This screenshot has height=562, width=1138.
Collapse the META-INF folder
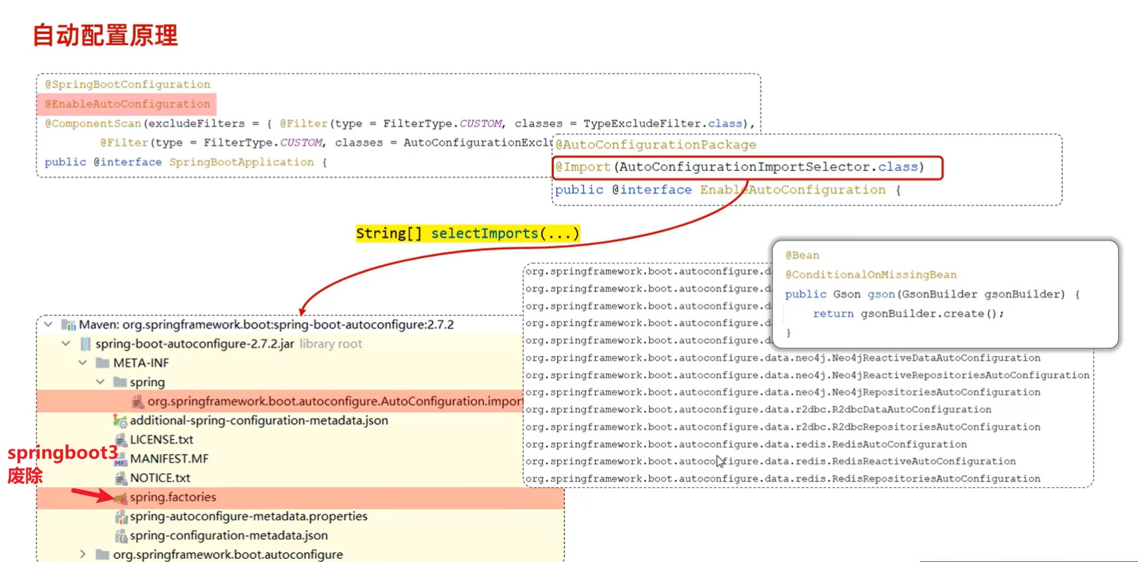pos(83,363)
